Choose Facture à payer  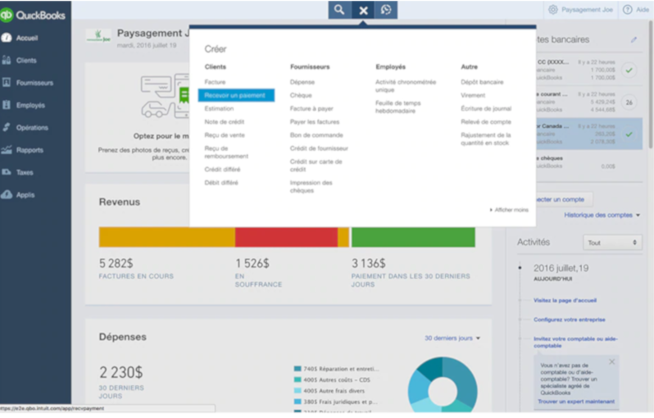coord(311,108)
